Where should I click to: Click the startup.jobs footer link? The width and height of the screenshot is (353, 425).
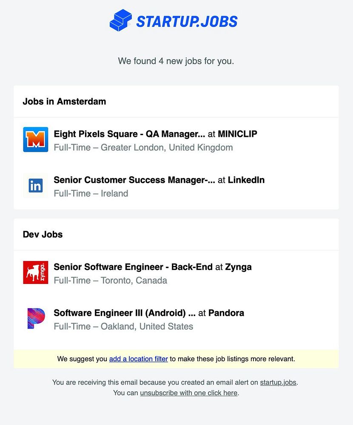point(278,382)
